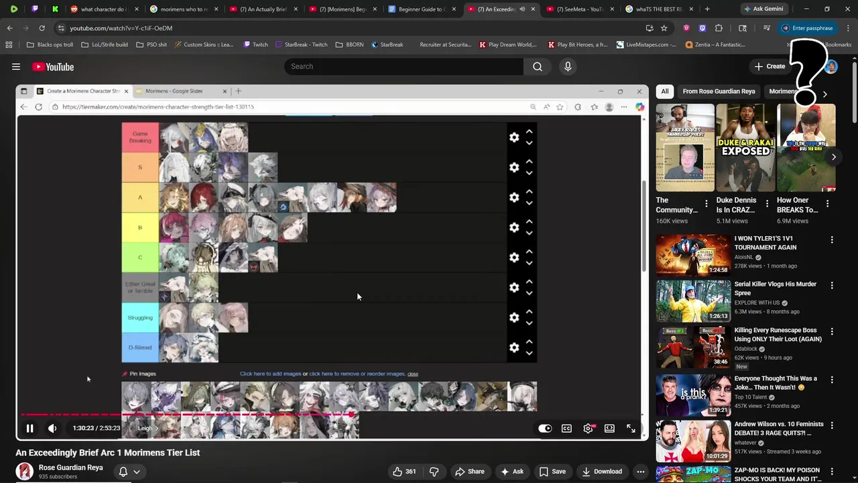Select the From Rose Guardian Reya chip
This screenshot has height=483, width=858.
(x=719, y=91)
